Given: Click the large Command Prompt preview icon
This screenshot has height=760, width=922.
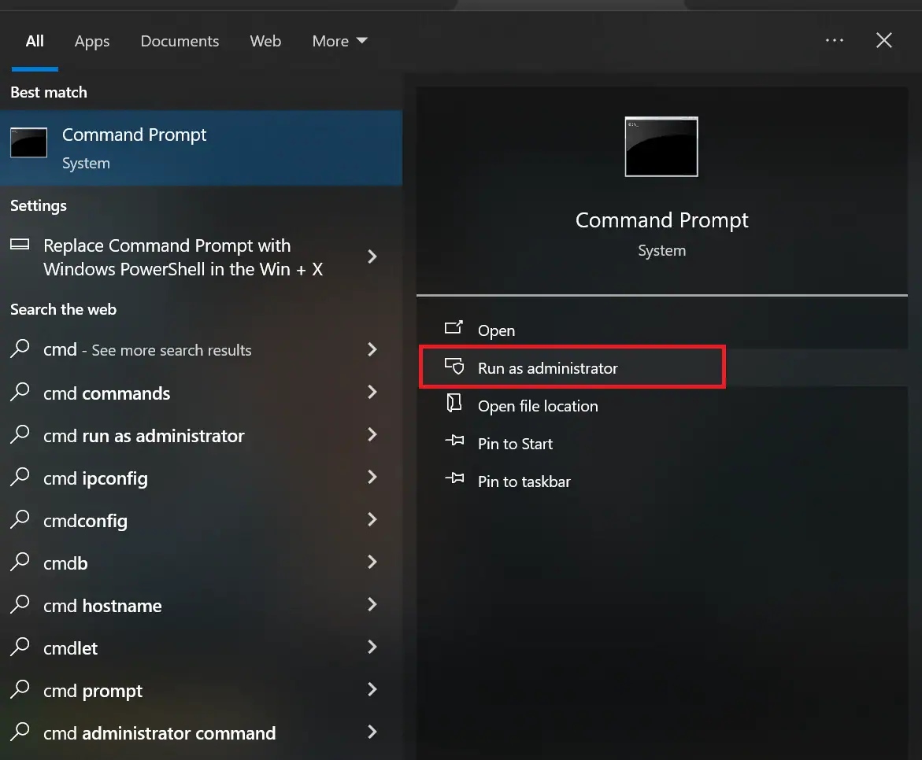Looking at the screenshot, I should pos(661,147).
